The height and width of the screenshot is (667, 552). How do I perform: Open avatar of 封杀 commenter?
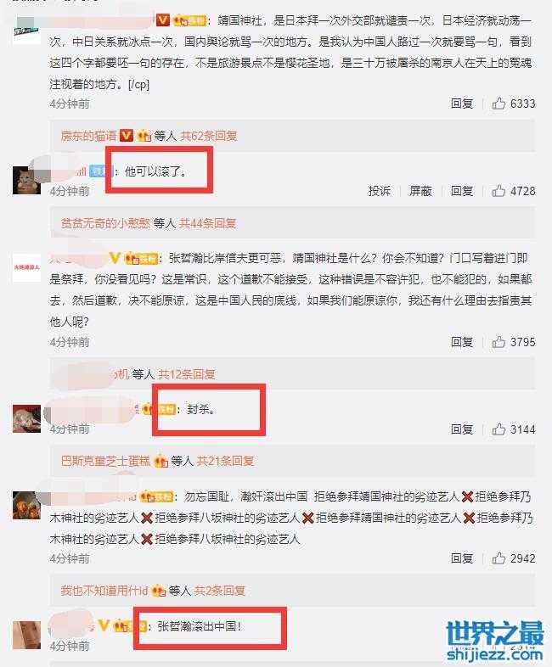[x=26, y=419]
